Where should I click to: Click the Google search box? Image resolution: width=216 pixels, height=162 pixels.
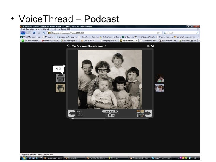182,33
